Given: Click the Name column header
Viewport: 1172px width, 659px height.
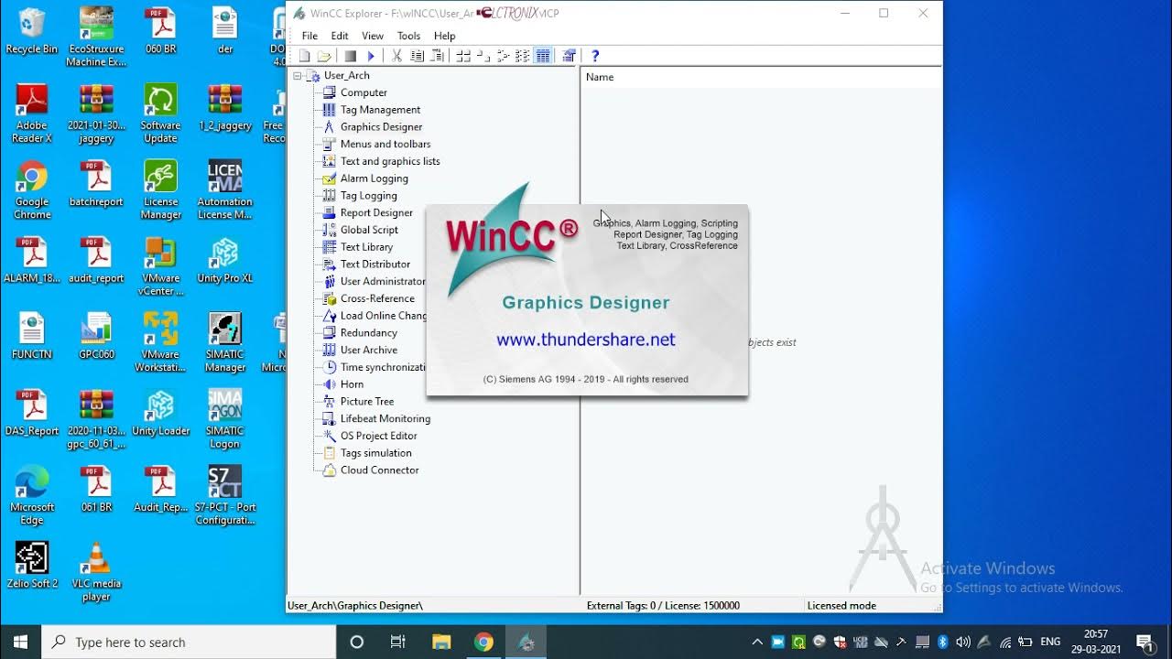Looking at the screenshot, I should tap(762, 77).
